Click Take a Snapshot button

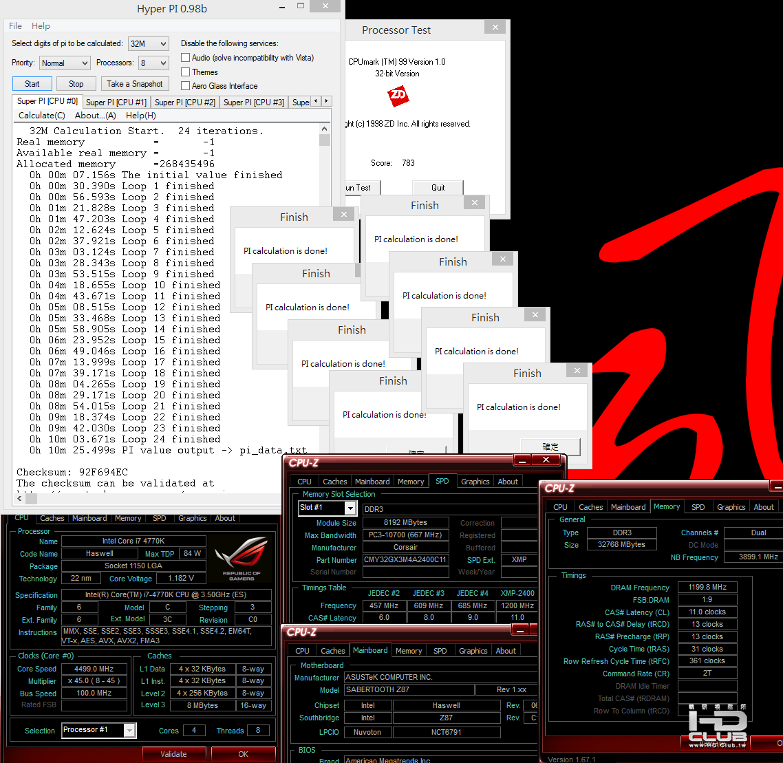pos(135,84)
